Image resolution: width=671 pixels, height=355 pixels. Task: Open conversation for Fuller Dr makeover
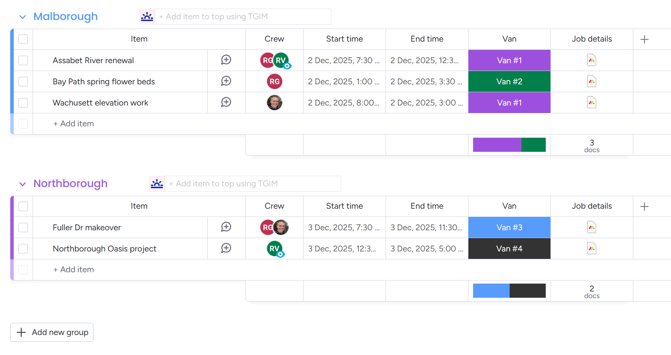coord(226,227)
